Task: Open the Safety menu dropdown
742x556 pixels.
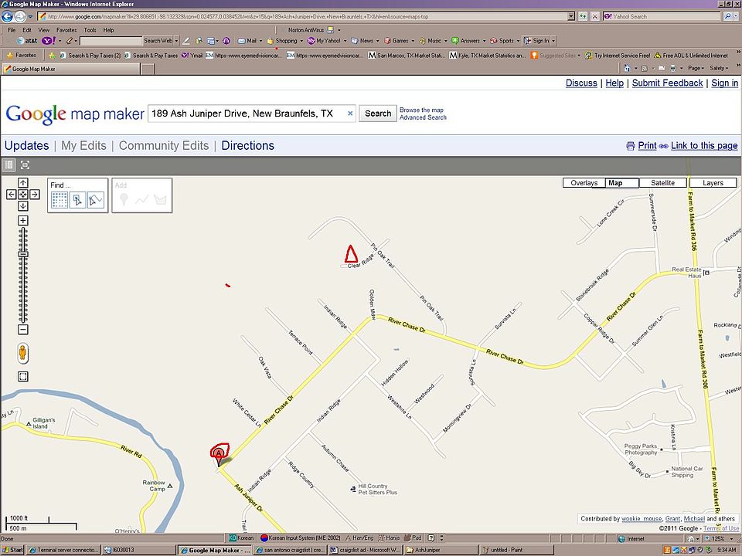Action: (x=719, y=68)
